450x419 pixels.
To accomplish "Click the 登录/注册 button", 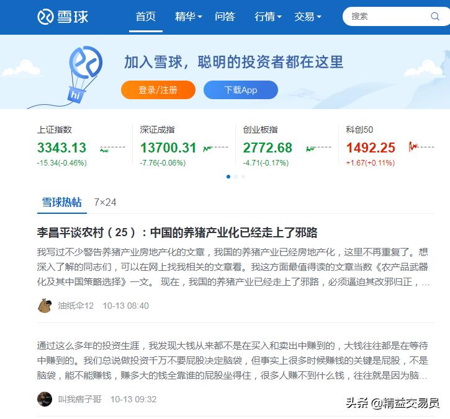I will click(x=158, y=90).
